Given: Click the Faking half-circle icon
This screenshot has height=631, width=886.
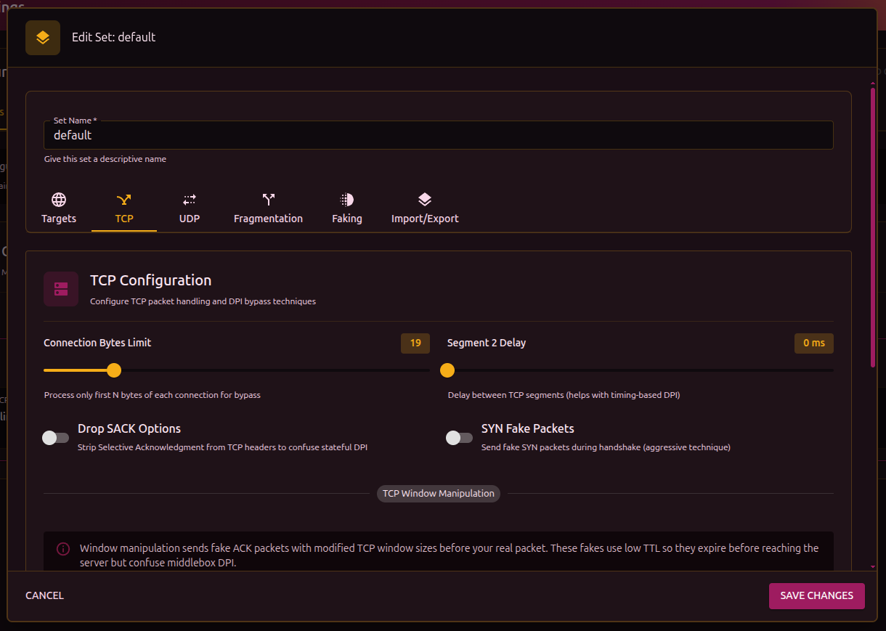Looking at the screenshot, I should click(x=347, y=200).
